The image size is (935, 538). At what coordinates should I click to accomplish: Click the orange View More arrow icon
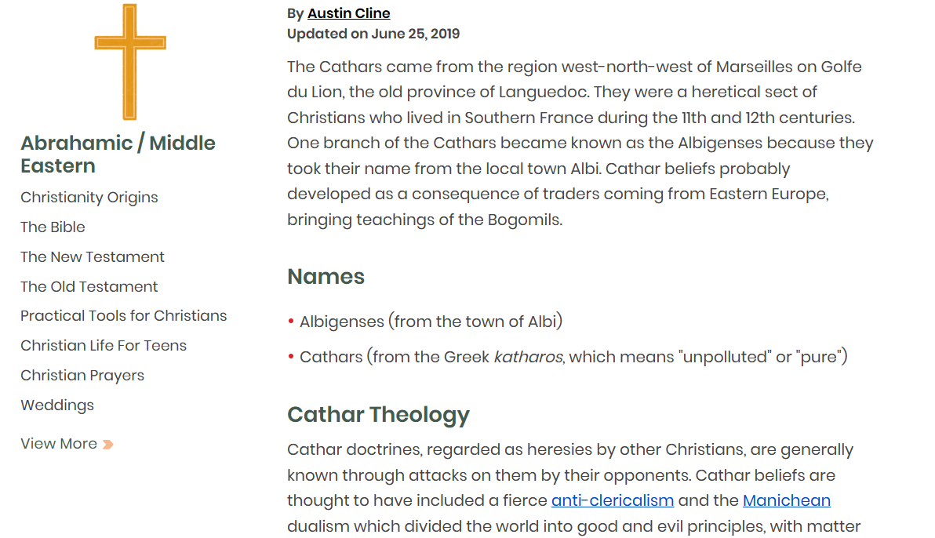pyautogui.click(x=108, y=445)
